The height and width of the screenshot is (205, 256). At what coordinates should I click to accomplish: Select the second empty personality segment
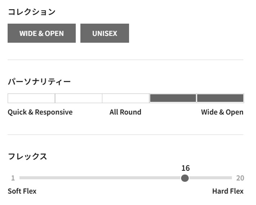(x=79, y=98)
